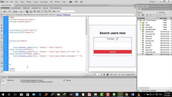Open Microsoft Edge from the taskbar
This screenshot has height=97, width=172.
[40, 94]
